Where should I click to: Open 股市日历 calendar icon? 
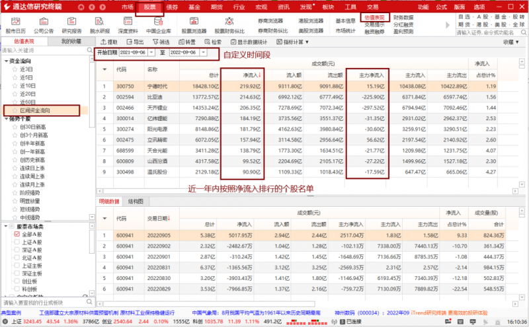15,22
